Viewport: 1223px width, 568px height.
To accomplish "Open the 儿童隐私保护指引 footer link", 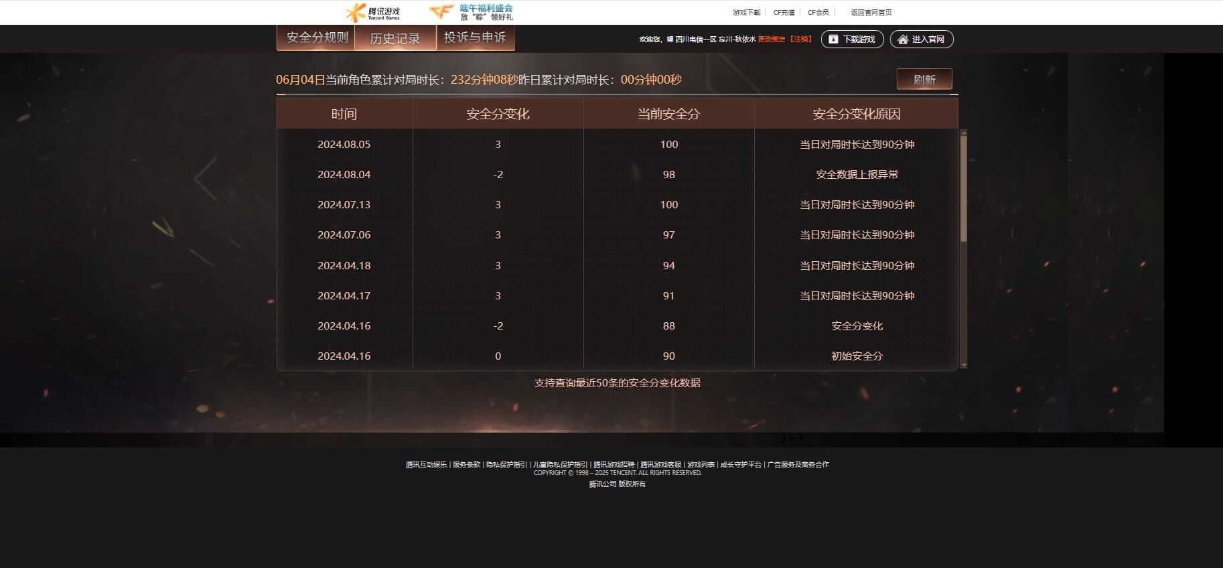I will [x=560, y=464].
